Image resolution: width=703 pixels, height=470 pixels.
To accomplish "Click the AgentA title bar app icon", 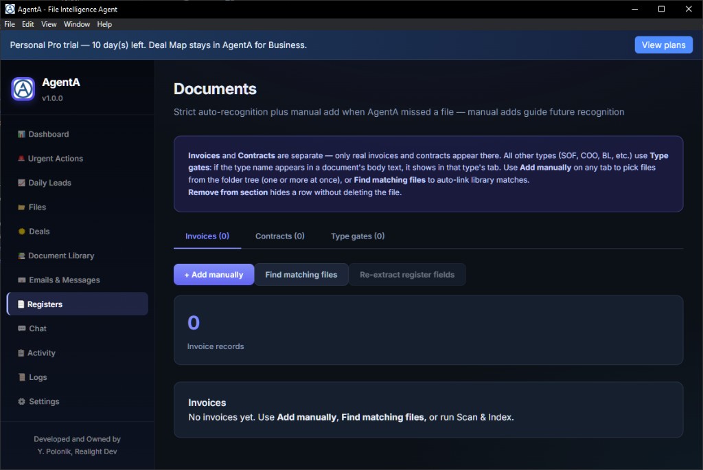I will click(x=10, y=9).
